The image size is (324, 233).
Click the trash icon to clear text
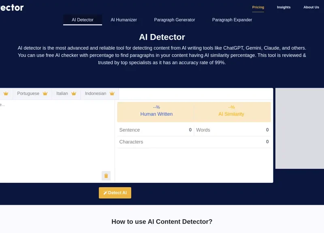106,176
